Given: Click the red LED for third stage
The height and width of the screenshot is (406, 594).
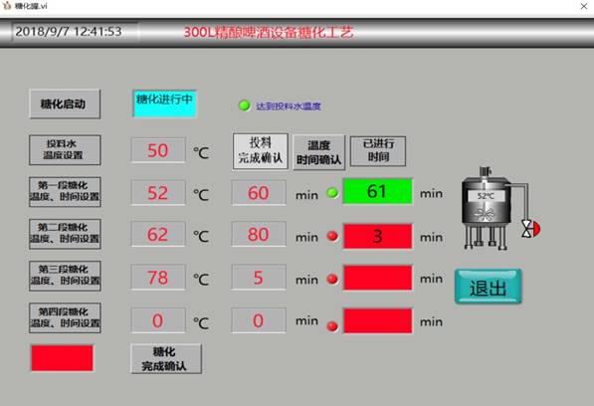Looking at the screenshot, I should [x=332, y=279].
